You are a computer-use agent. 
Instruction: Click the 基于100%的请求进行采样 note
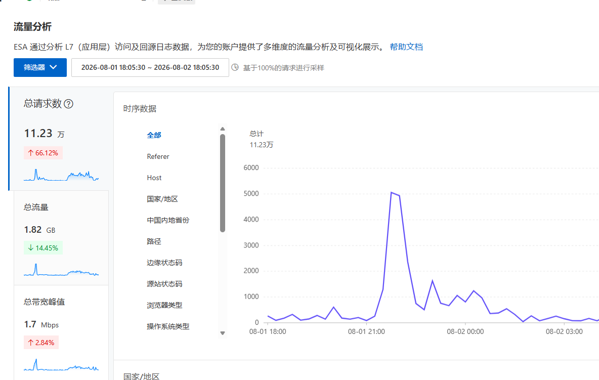point(283,68)
